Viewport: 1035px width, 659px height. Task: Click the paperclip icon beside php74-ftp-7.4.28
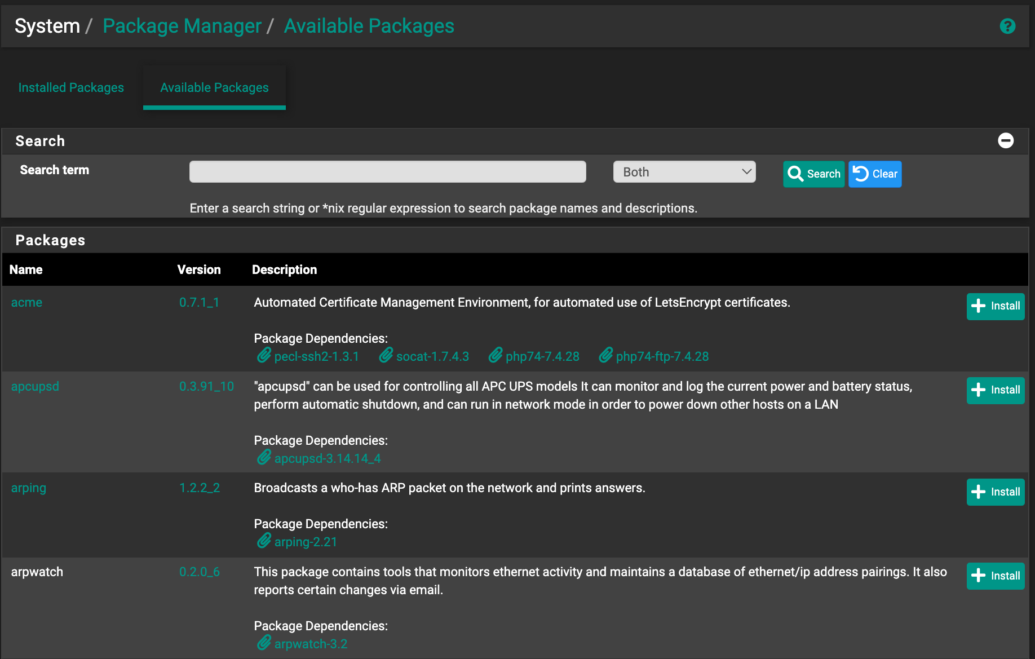(x=606, y=356)
